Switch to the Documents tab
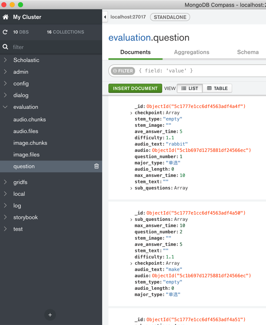 [x=136, y=52]
